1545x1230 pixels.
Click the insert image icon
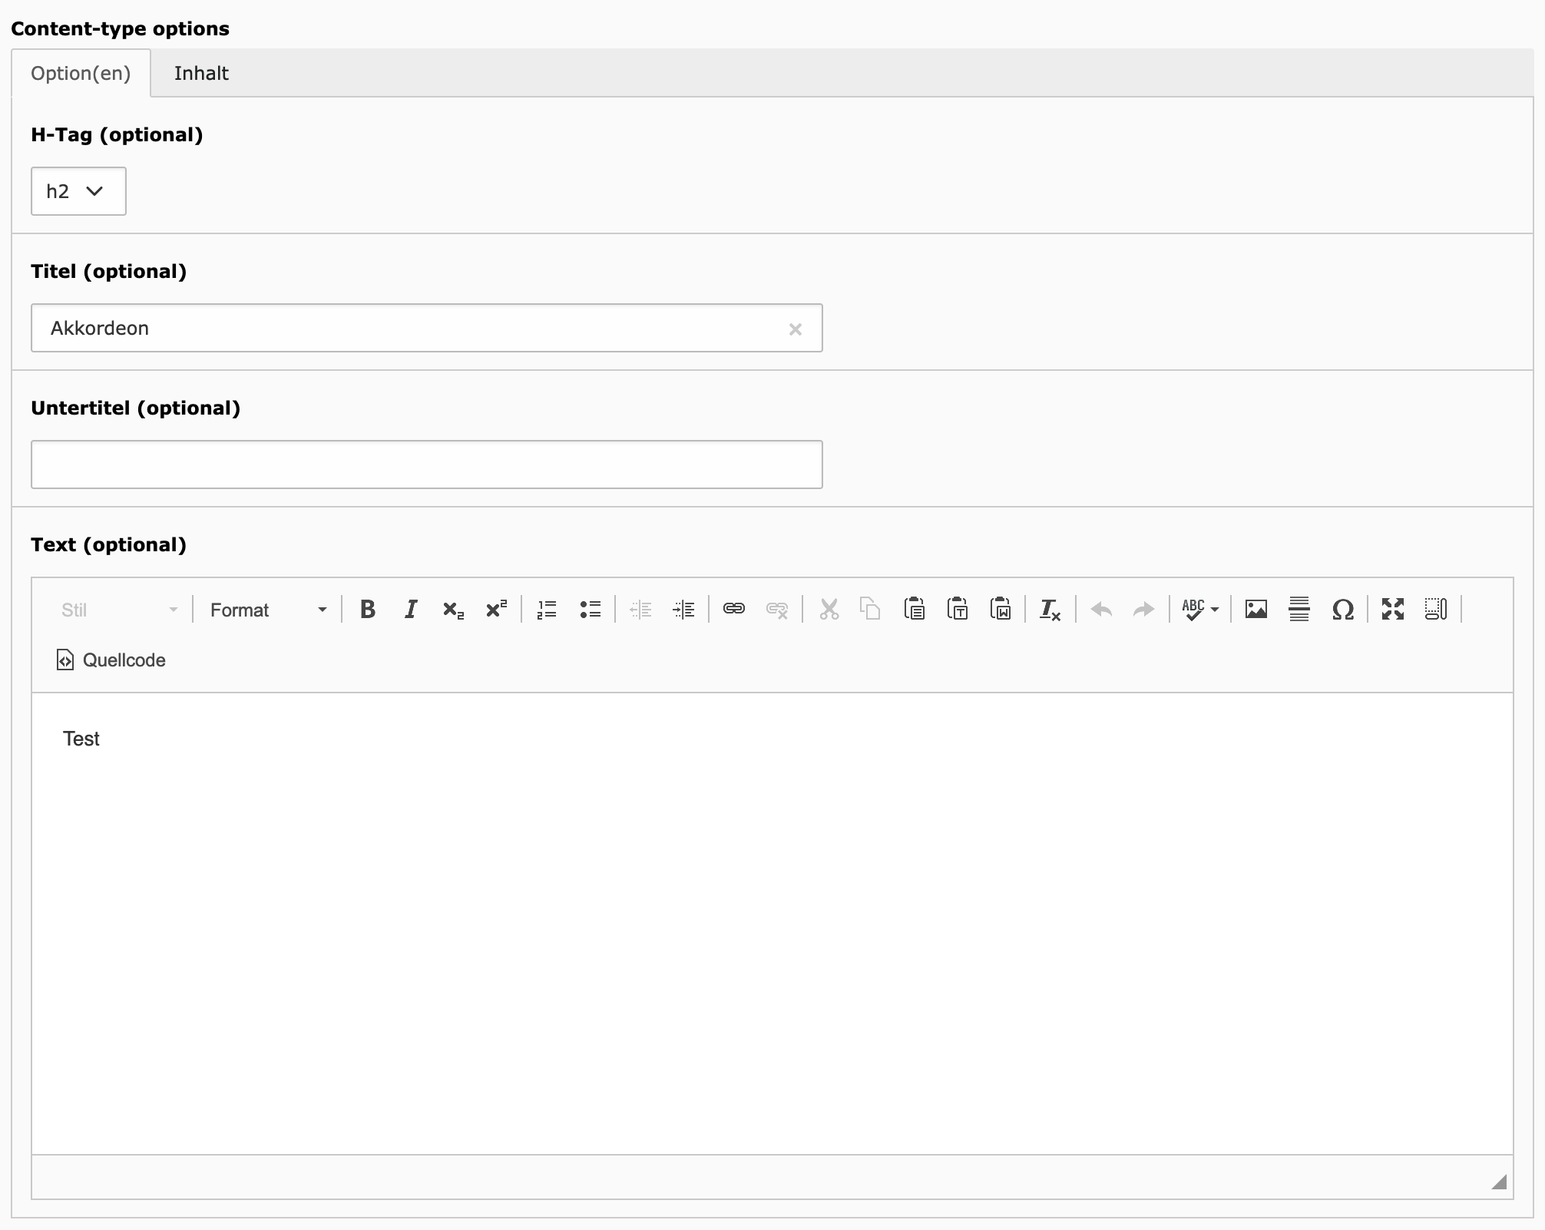(x=1256, y=610)
